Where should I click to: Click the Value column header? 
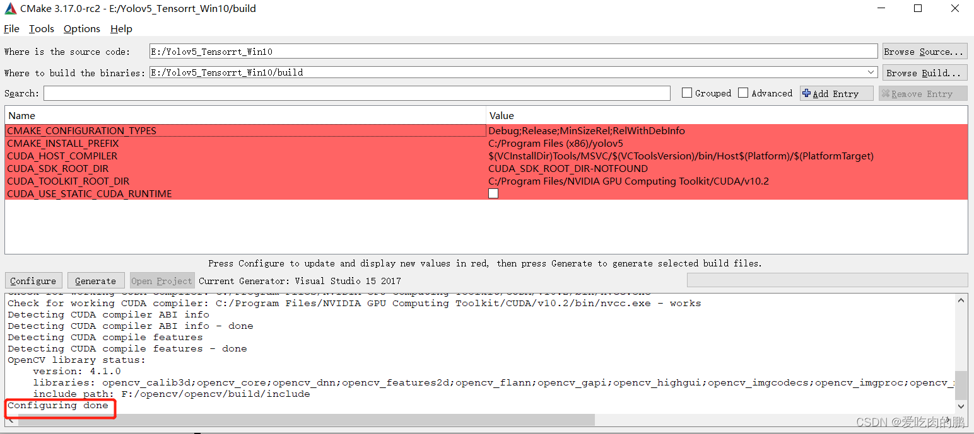pos(727,115)
